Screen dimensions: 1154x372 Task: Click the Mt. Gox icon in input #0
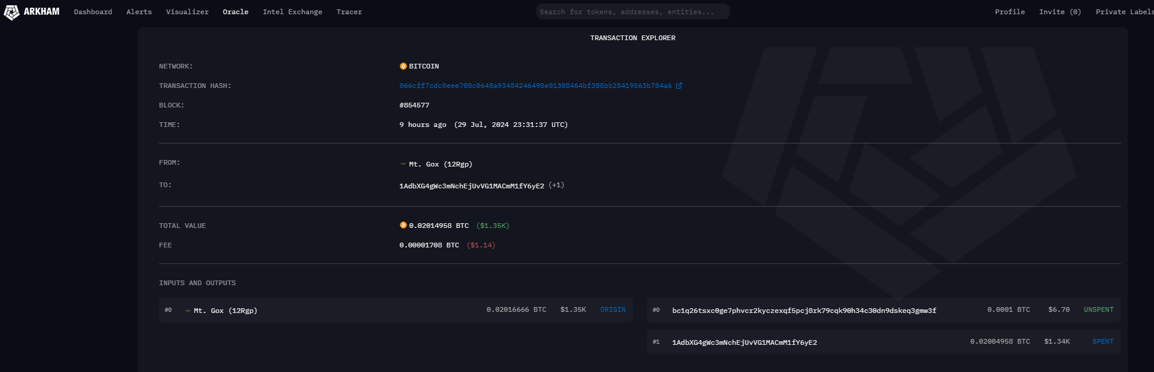click(x=188, y=311)
